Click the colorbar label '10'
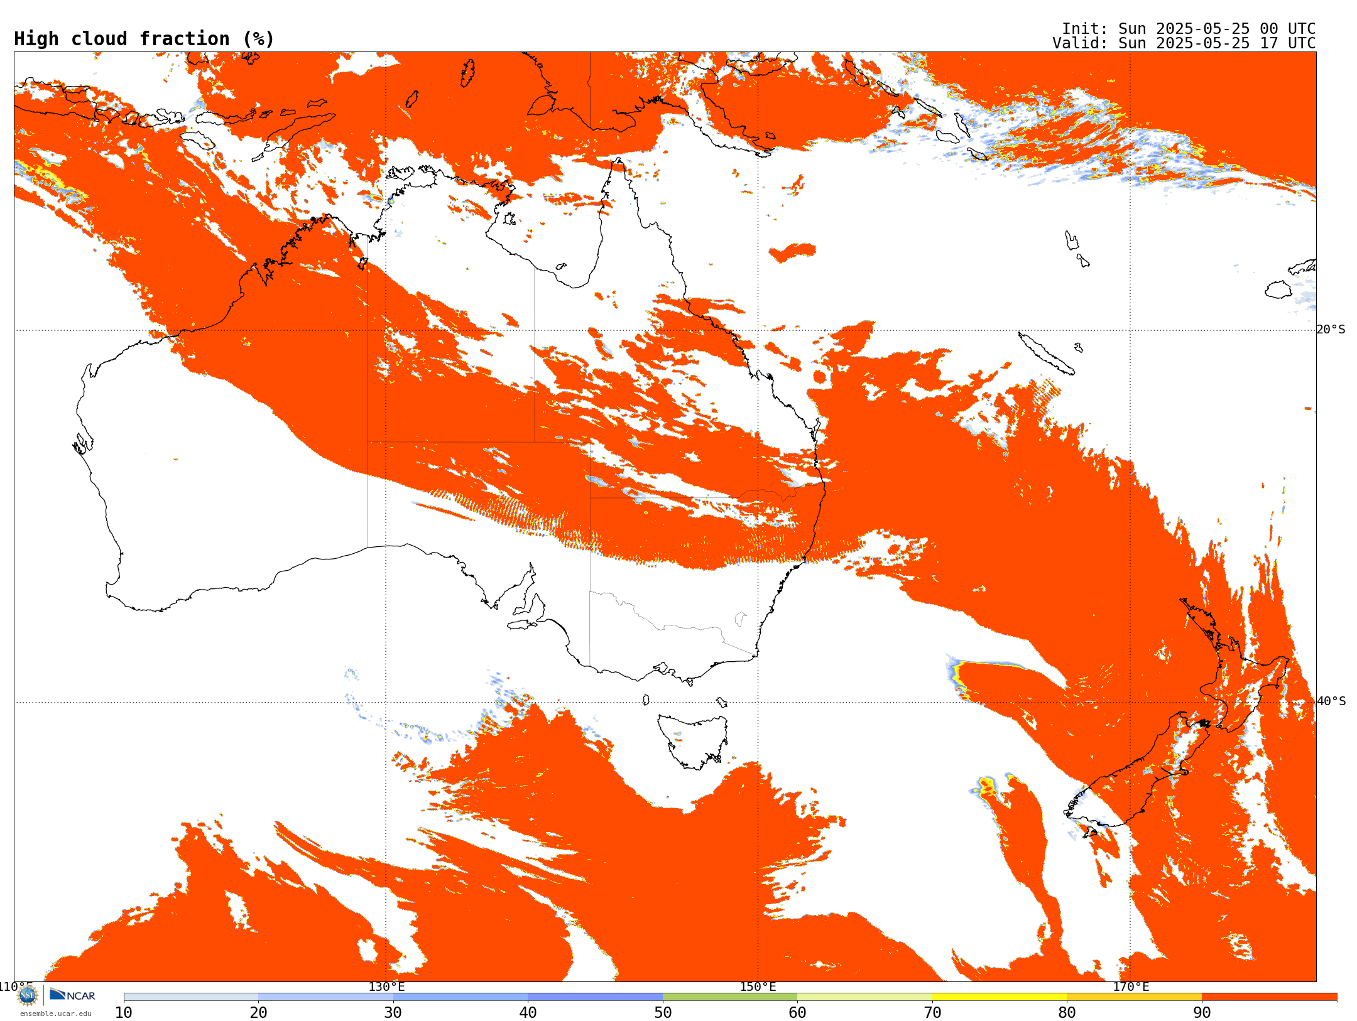1357x1021 pixels. pos(124,1012)
